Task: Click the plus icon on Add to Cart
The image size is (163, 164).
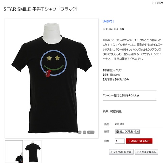Action: (x=129, y=141)
